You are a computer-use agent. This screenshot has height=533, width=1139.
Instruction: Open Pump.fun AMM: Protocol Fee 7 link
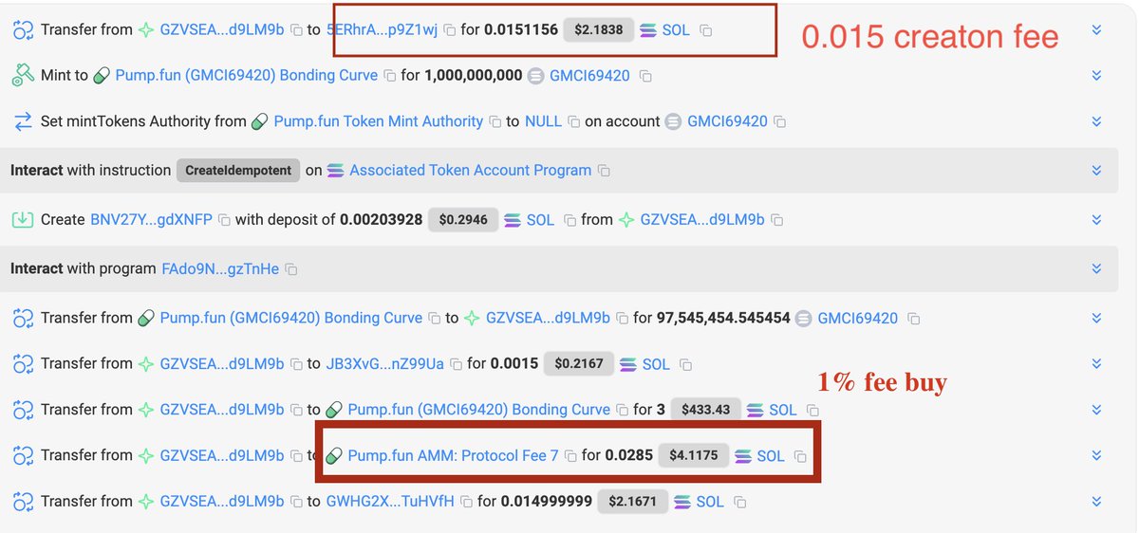click(x=454, y=456)
